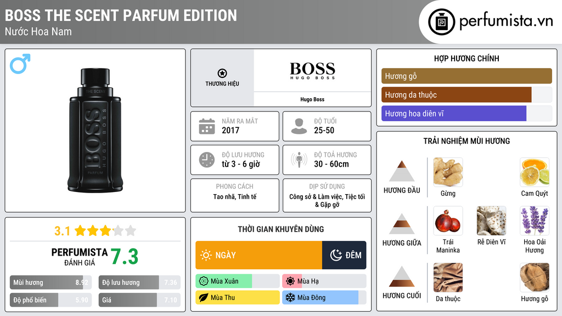The width and height of the screenshot is (562, 316).
Task: Click the person icon beside Độ tuổi
Action: [299, 126]
